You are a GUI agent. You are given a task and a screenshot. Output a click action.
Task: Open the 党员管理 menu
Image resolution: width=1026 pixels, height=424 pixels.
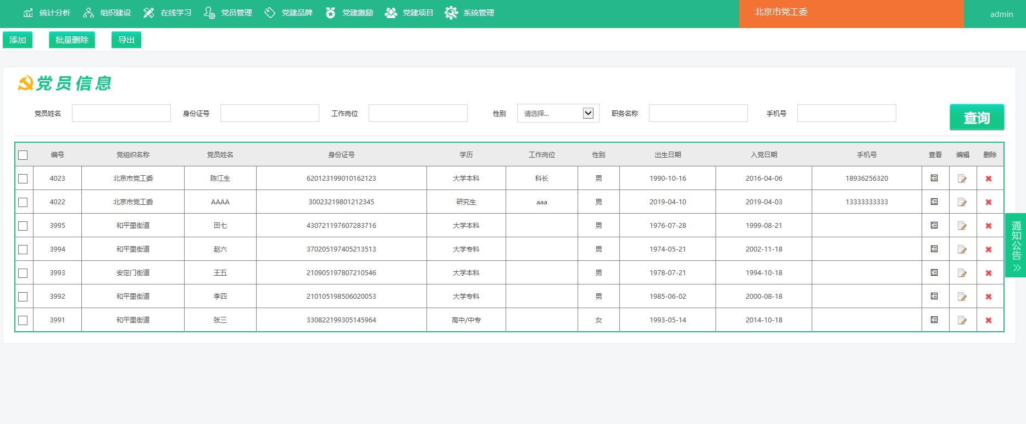tap(228, 13)
